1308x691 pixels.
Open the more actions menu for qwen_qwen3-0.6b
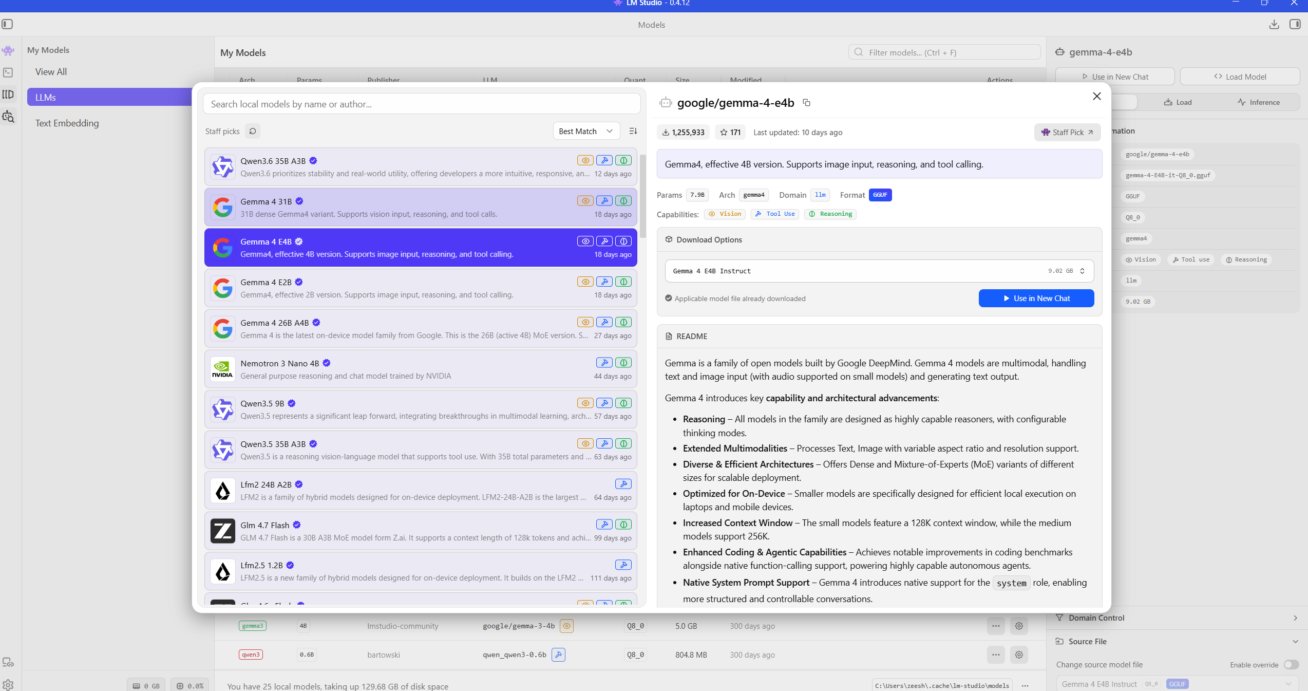(996, 655)
